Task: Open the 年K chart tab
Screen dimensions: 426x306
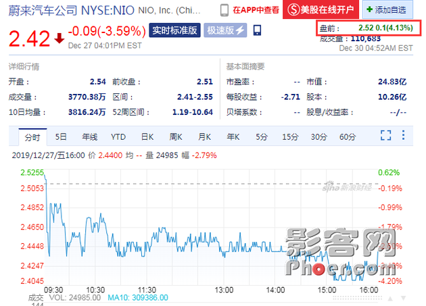Action: pos(233,136)
